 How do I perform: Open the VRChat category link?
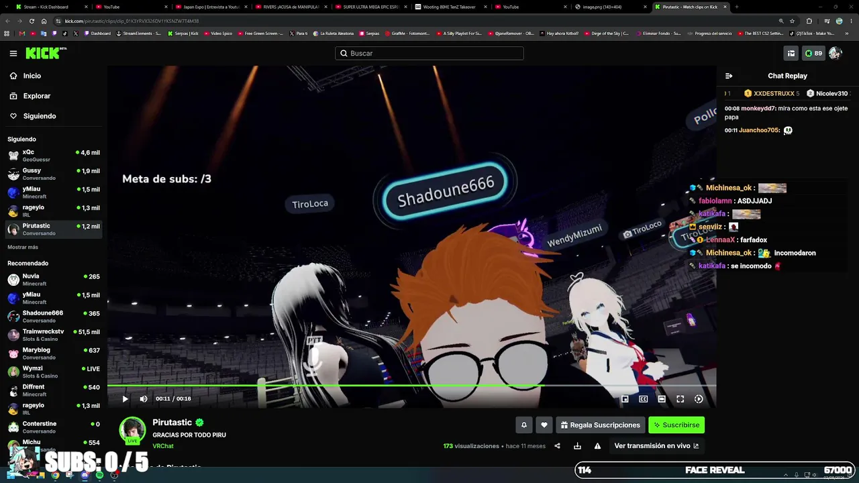point(163,446)
